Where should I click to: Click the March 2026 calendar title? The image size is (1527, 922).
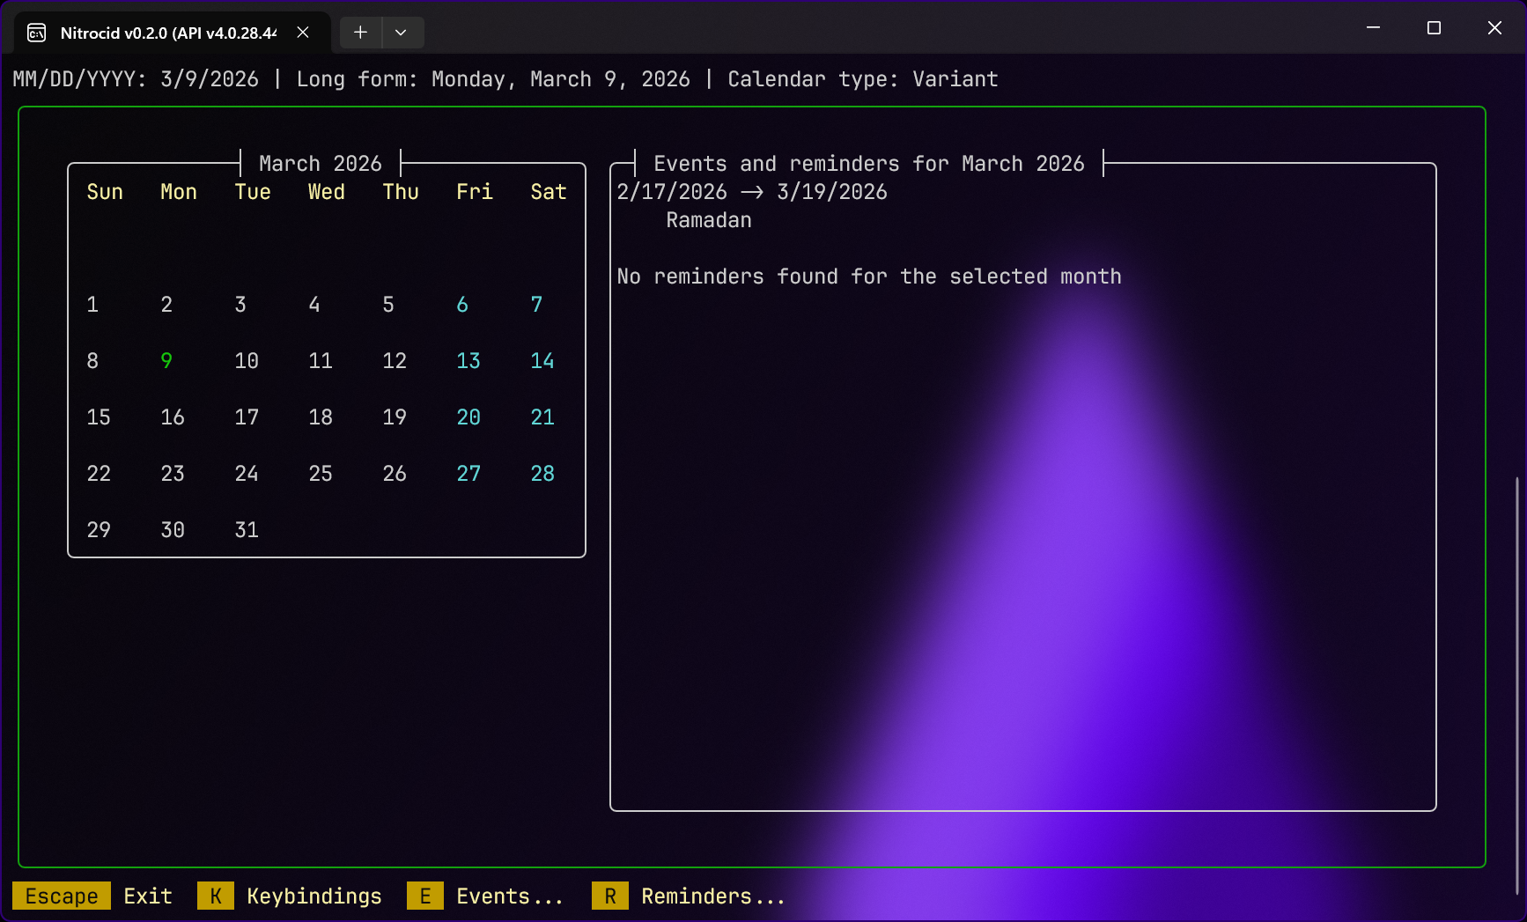[x=321, y=164]
